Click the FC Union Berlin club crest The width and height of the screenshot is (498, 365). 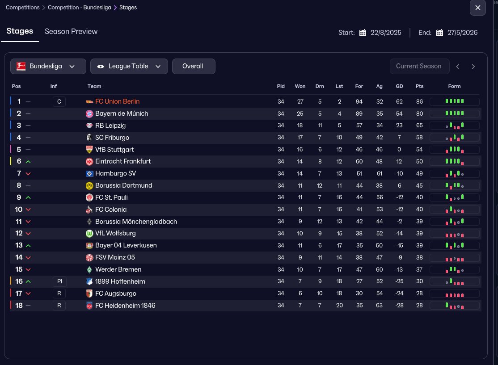pyautogui.click(x=89, y=102)
